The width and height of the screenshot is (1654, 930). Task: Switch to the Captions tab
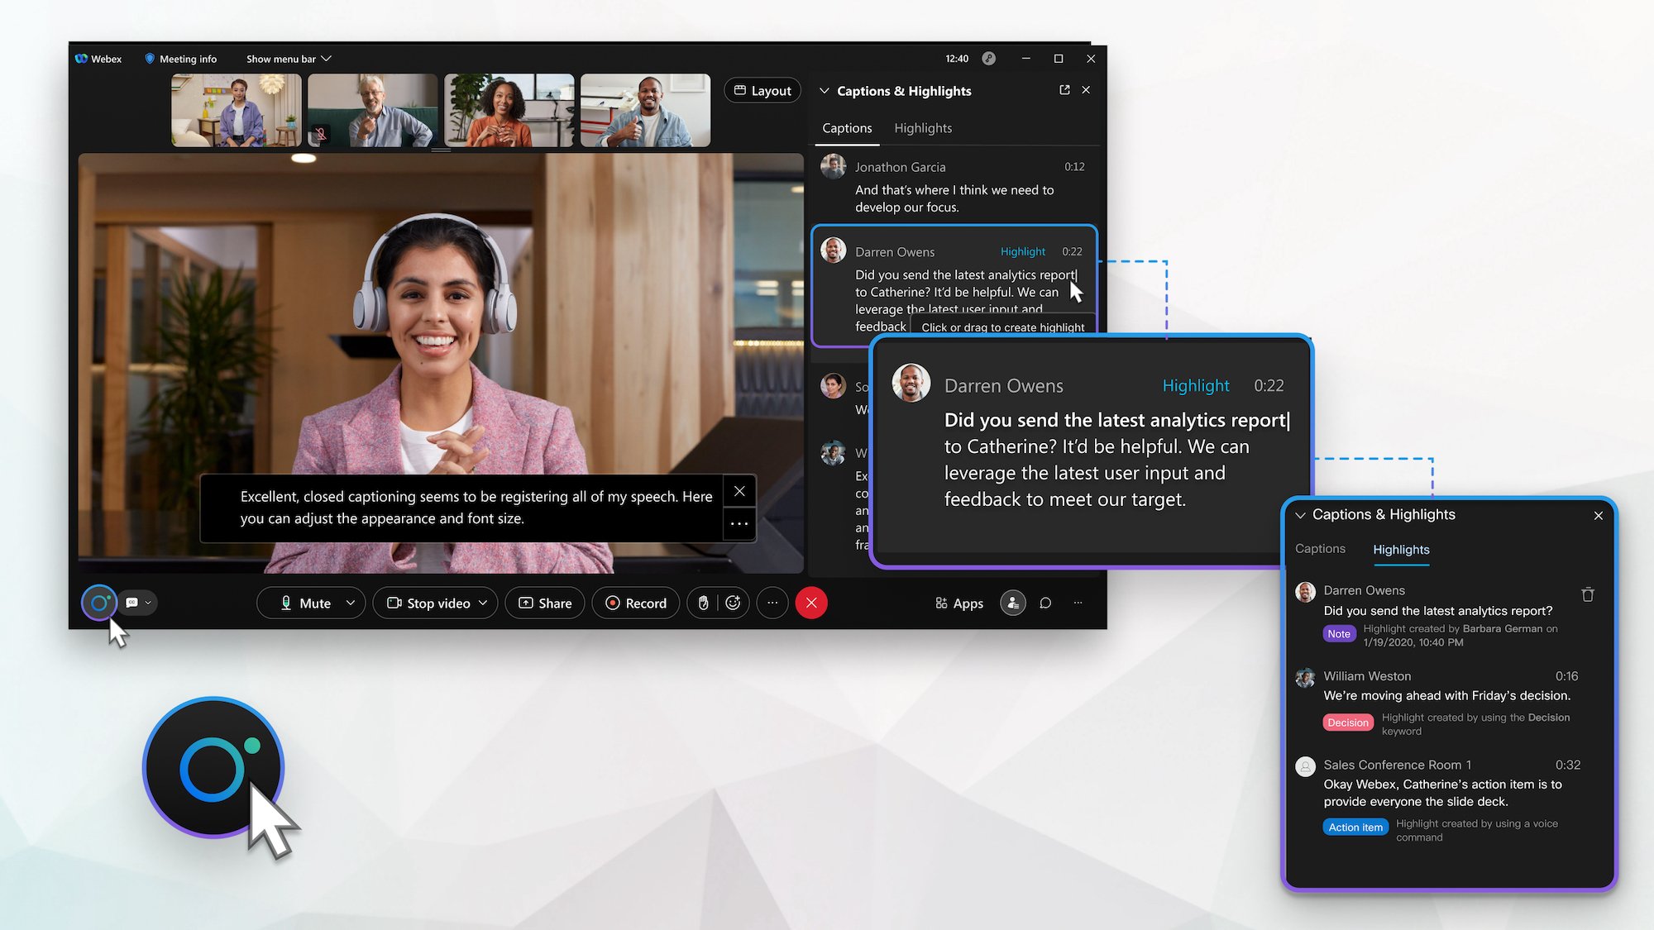click(x=1320, y=550)
